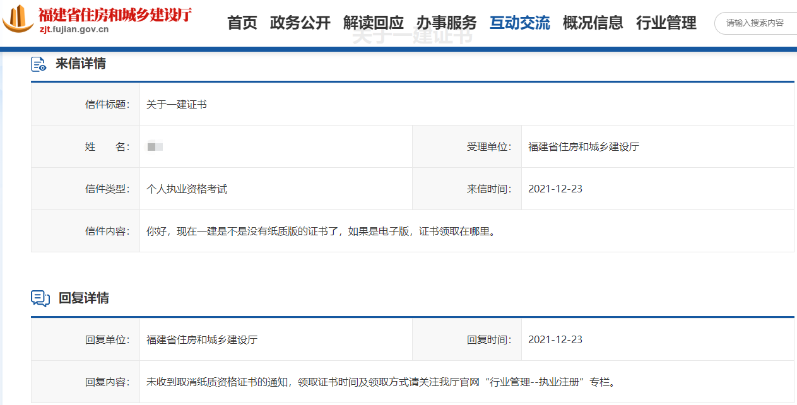797x405 pixels.
Task: Click the 回复时间 date value
Action: point(555,339)
